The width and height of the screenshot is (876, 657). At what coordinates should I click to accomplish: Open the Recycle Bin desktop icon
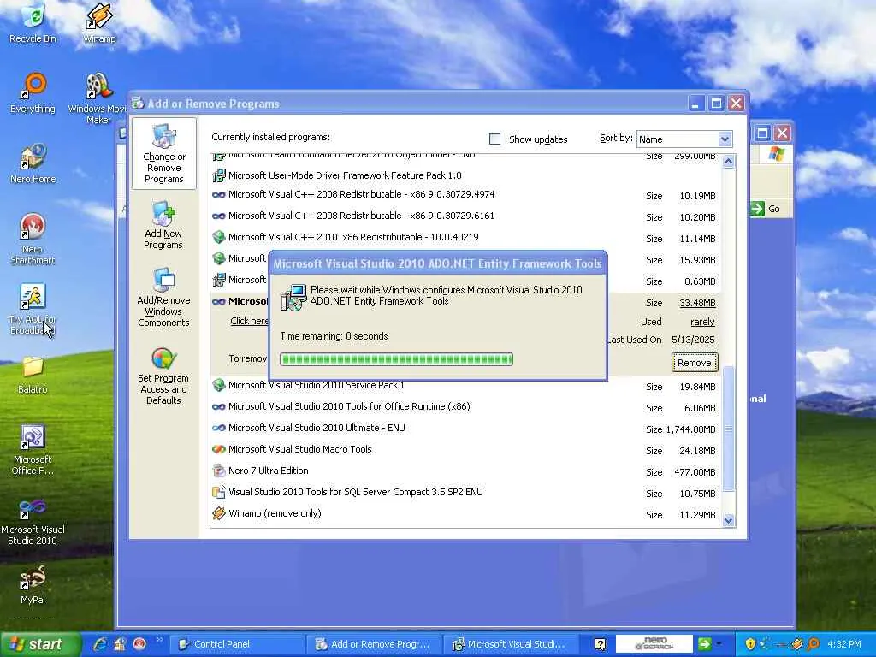[33, 22]
